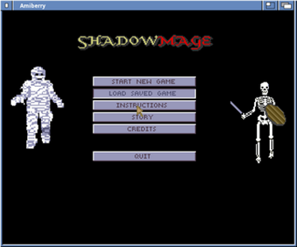The width and height of the screenshot is (297, 247).
Task: Click the mummy character sprite
Action: (x=37, y=107)
